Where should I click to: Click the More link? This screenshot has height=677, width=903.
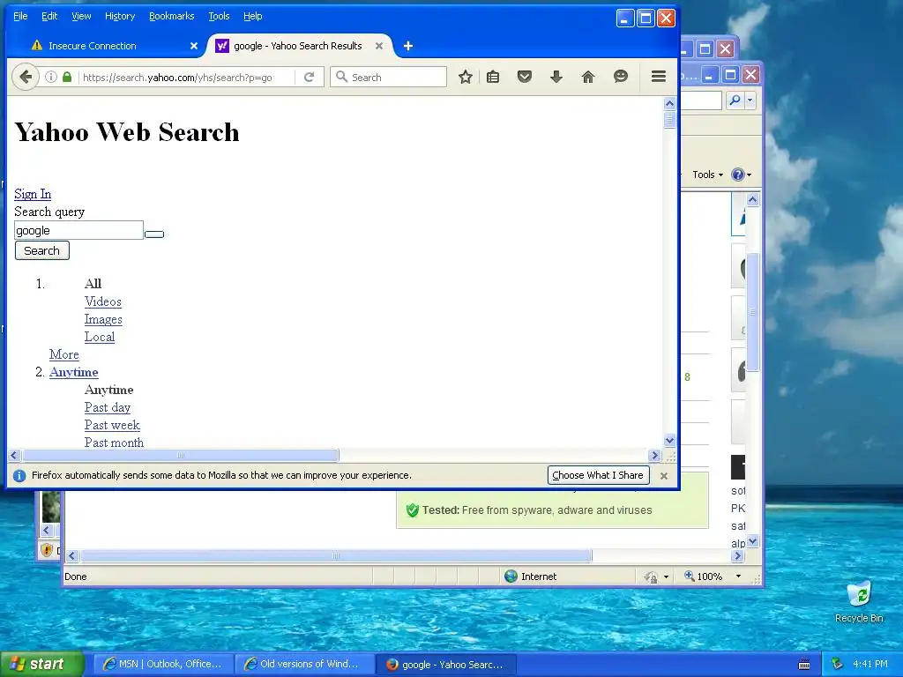pos(63,354)
